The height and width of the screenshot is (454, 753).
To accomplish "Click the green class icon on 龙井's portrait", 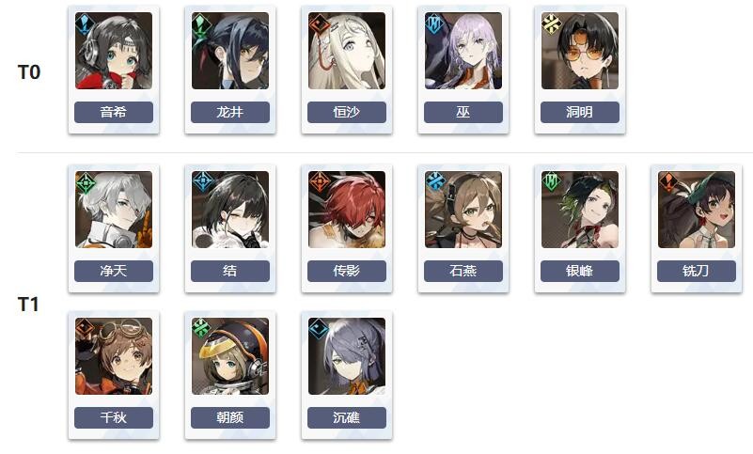I will point(201,23).
